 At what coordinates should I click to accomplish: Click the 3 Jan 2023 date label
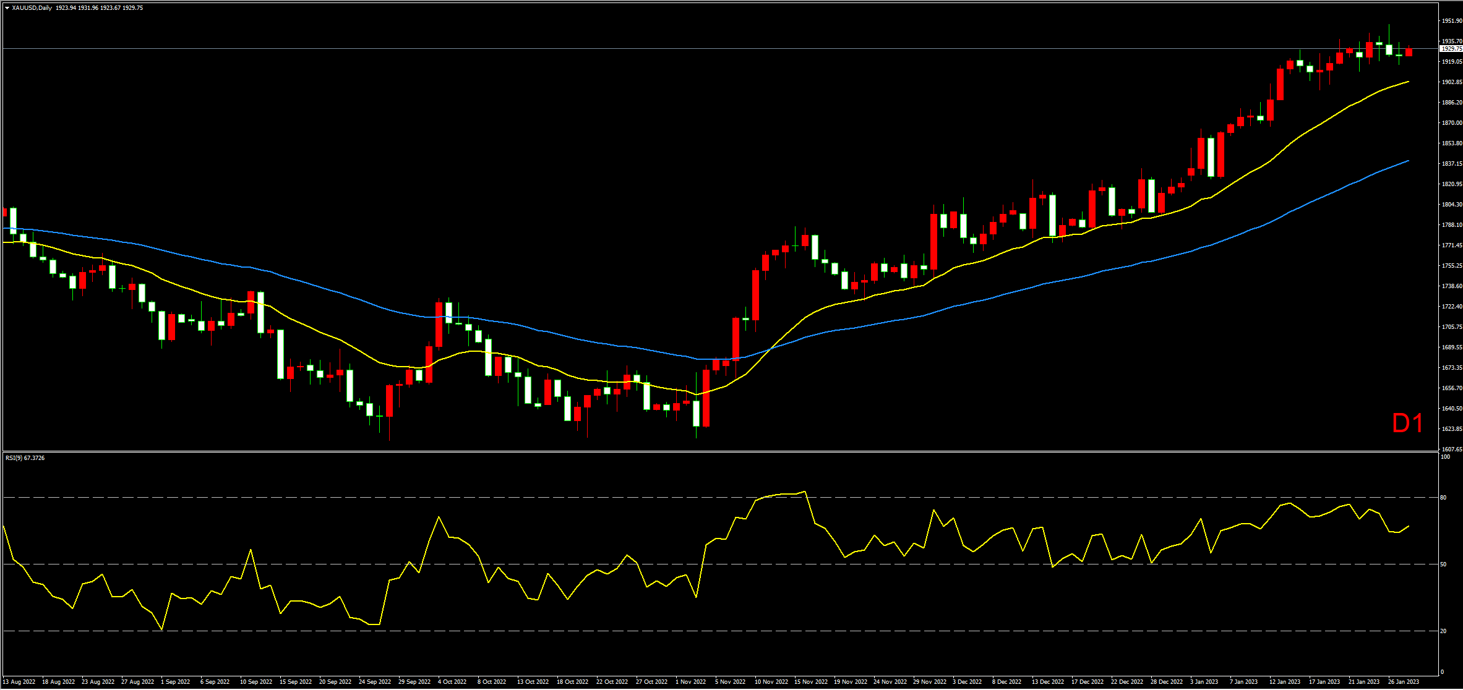click(1204, 682)
